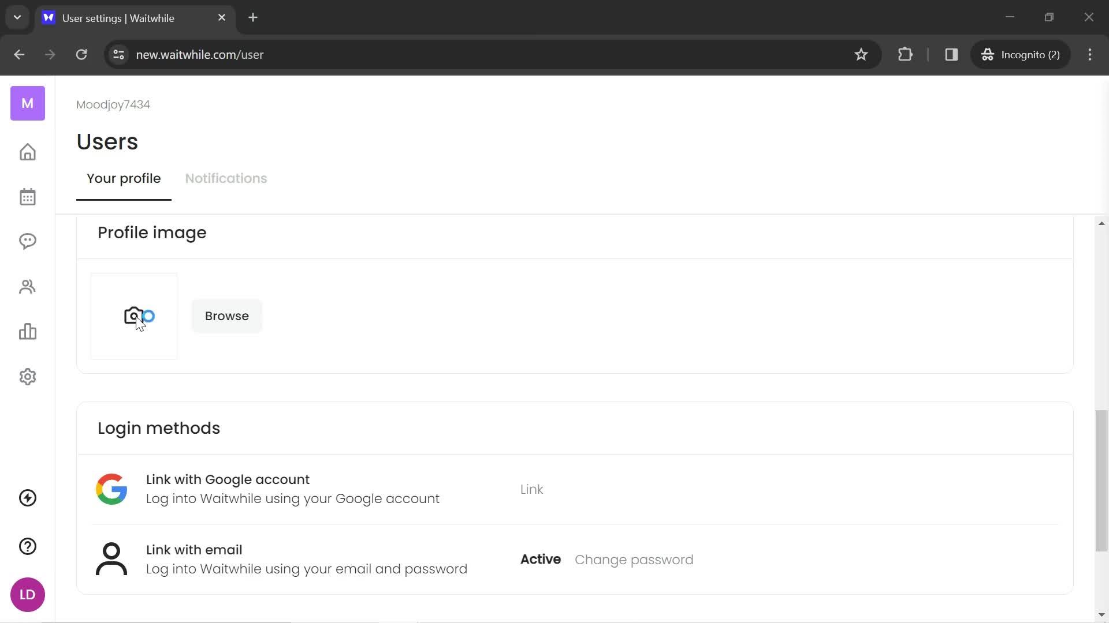Click Change password for email login

coord(634,559)
